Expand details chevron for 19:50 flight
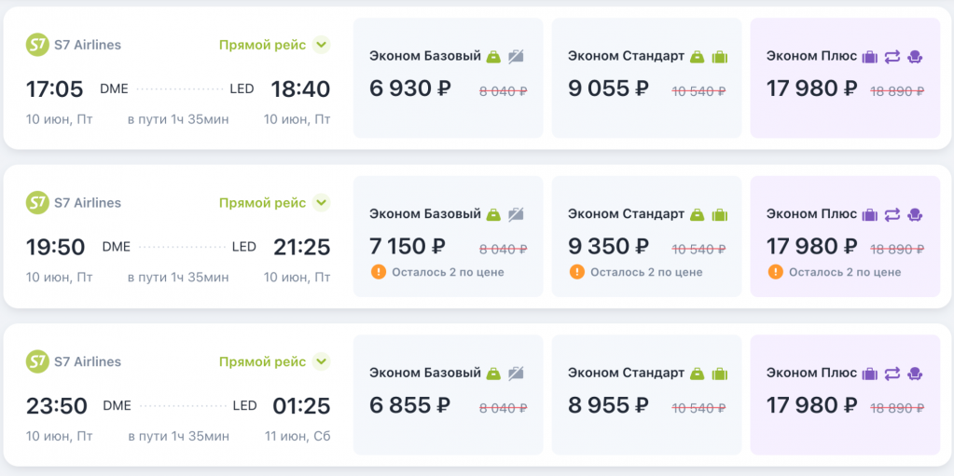Viewport: 954px width, 476px height. point(321,202)
